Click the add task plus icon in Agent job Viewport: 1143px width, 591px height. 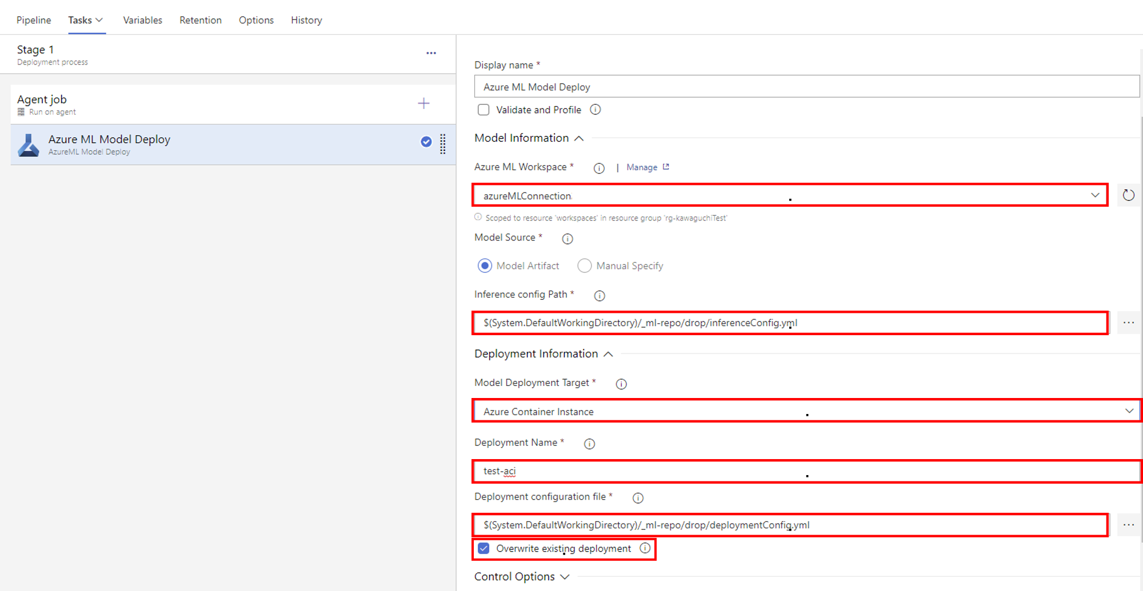(423, 103)
